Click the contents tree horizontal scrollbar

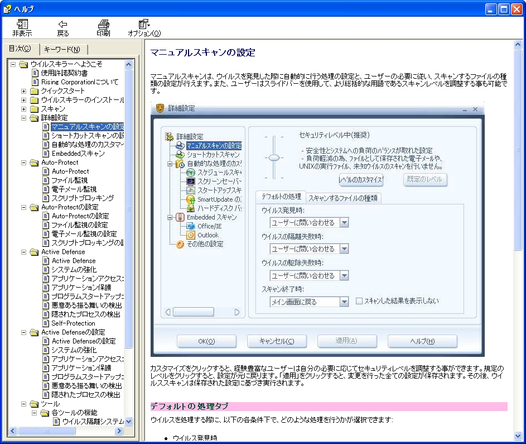(x=47, y=431)
